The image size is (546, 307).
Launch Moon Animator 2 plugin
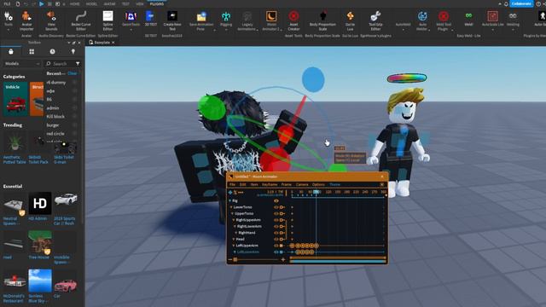click(x=271, y=20)
